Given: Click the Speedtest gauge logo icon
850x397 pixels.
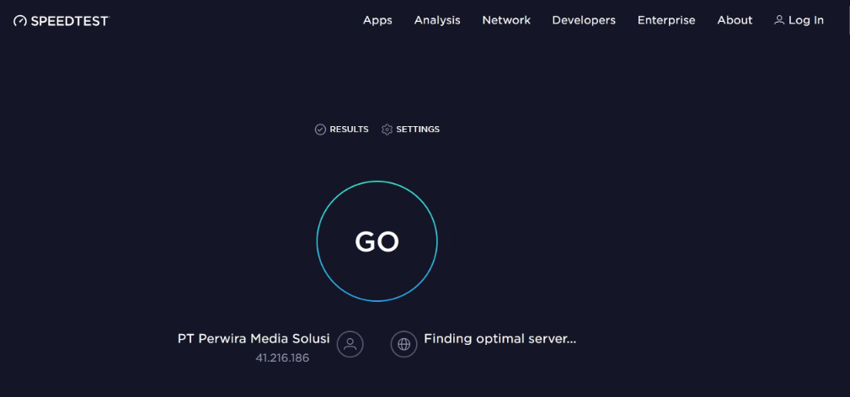Looking at the screenshot, I should point(20,21).
